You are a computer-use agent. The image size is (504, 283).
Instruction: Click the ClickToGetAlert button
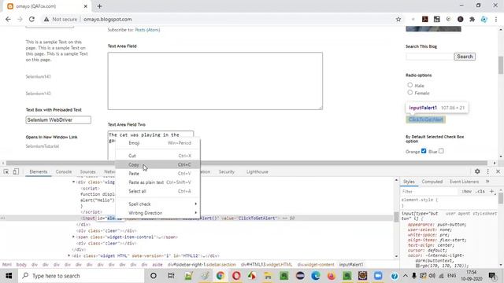(x=425, y=119)
